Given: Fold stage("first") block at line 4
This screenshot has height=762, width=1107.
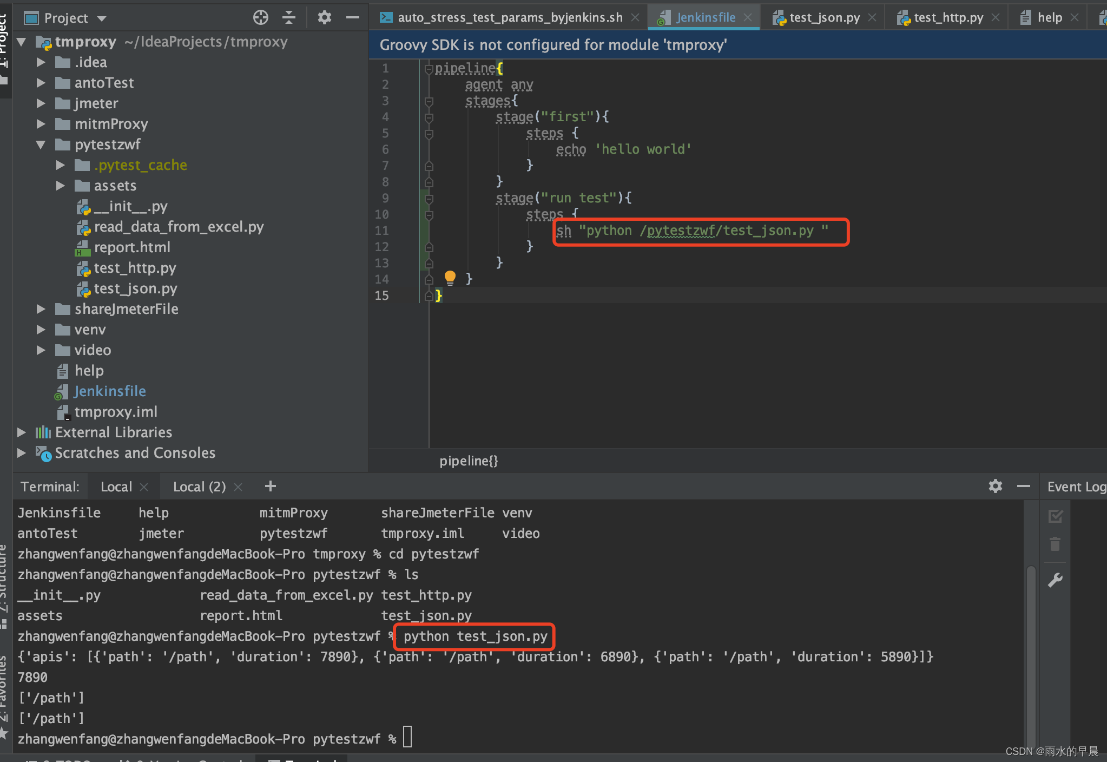Looking at the screenshot, I should tap(429, 117).
